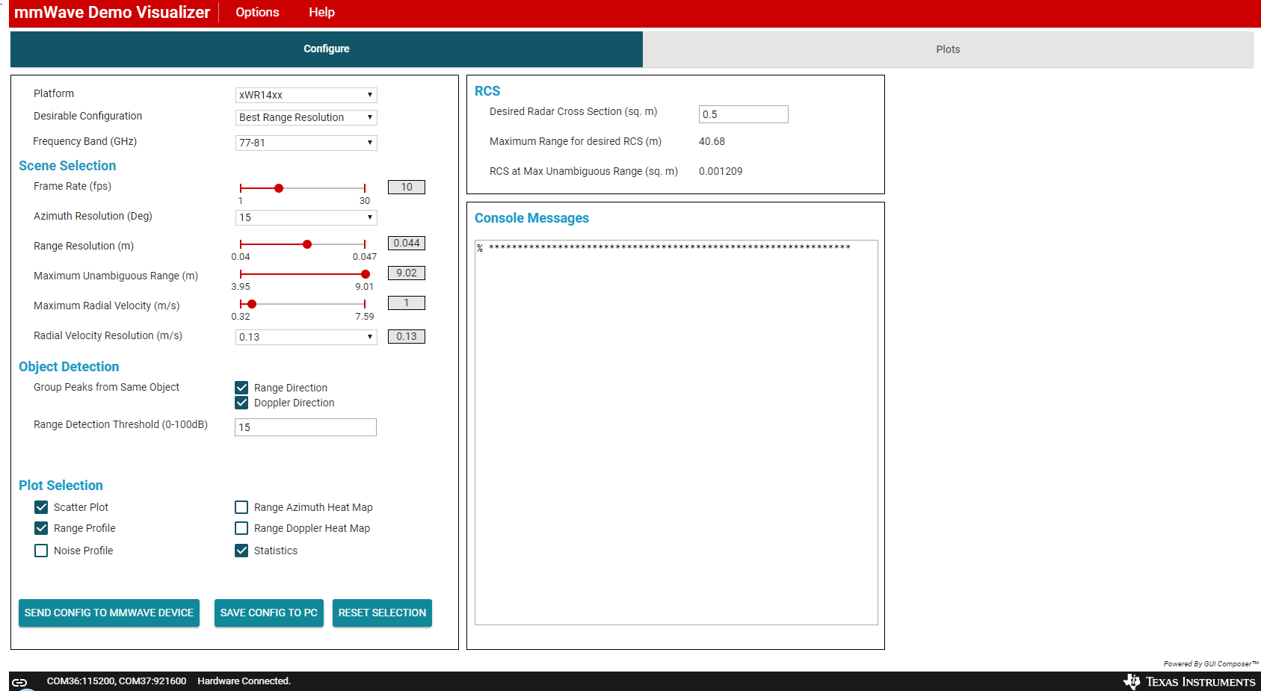Click the Range Resolution slider handle
Viewport: 1261px width, 691px height.
307,244
